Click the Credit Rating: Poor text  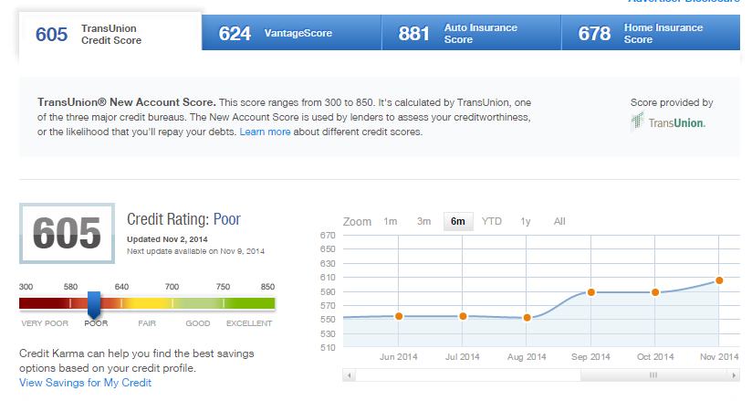coord(183,219)
